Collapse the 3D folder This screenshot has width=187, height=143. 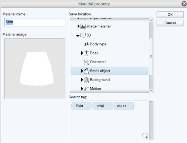pos(78,36)
